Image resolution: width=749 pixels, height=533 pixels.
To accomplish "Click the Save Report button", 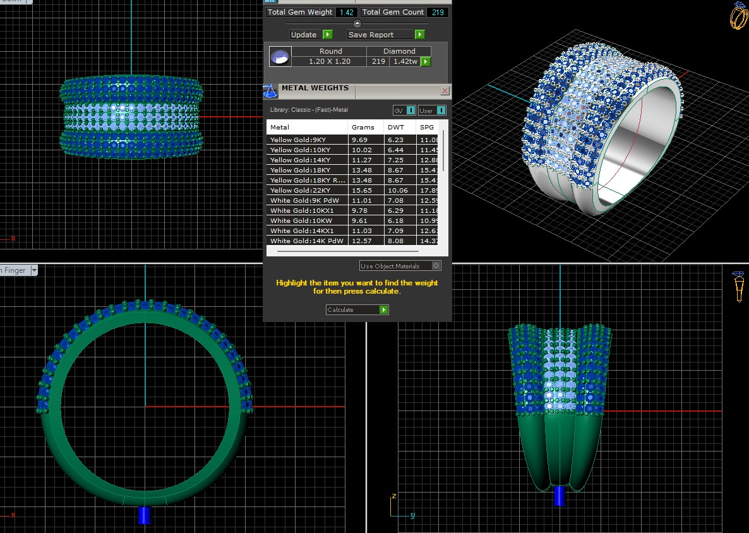I will point(380,35).
